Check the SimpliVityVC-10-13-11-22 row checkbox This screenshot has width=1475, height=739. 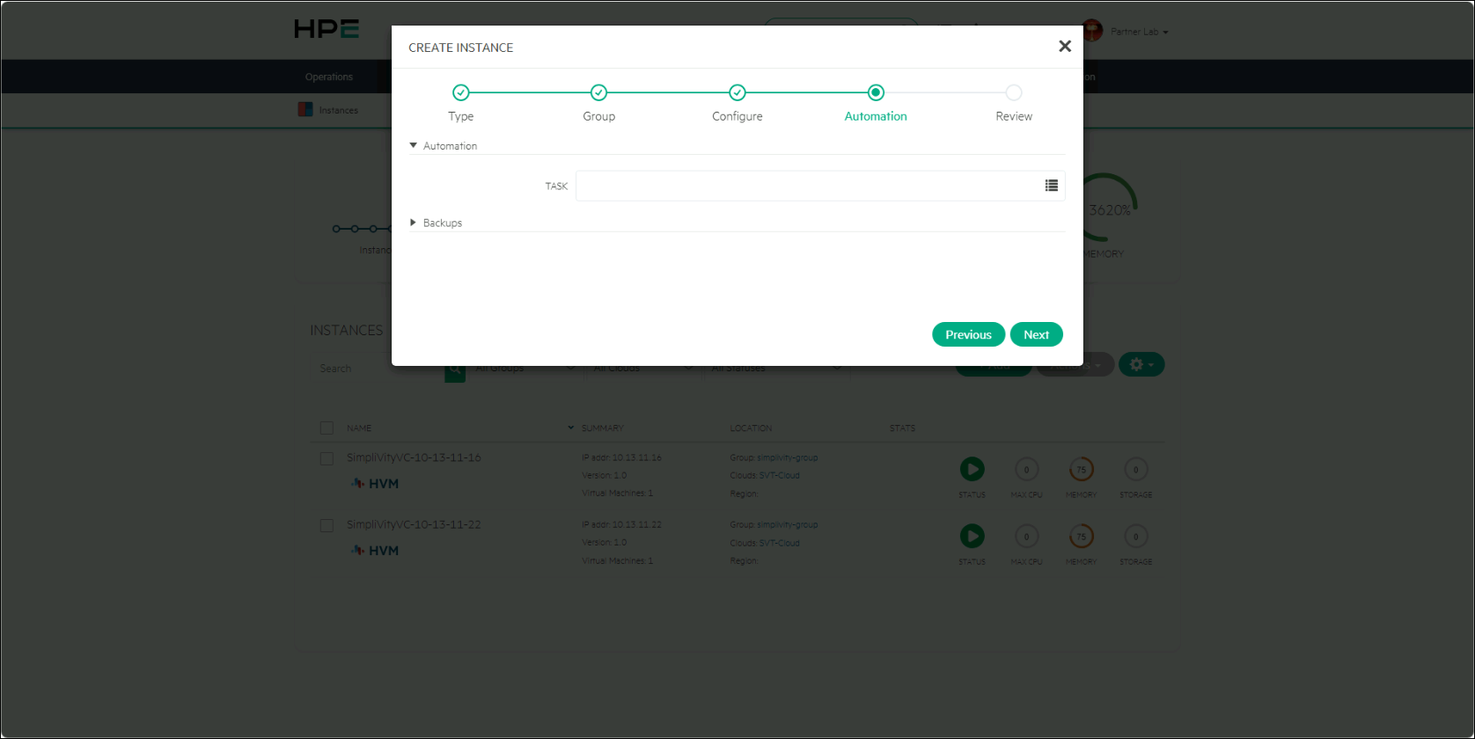(327, 526)
